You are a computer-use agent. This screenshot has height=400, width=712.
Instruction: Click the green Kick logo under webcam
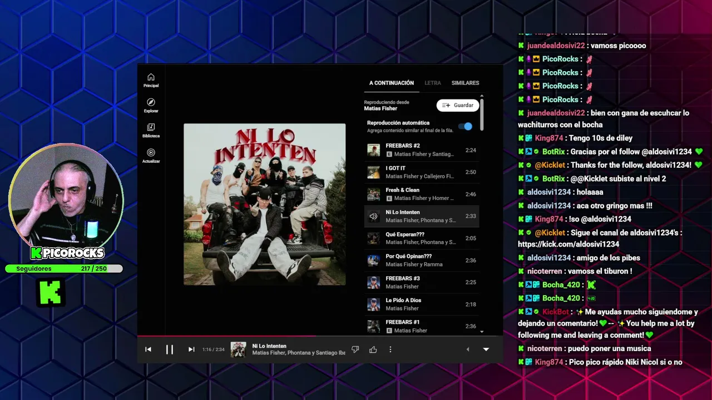tap(51, 293)
